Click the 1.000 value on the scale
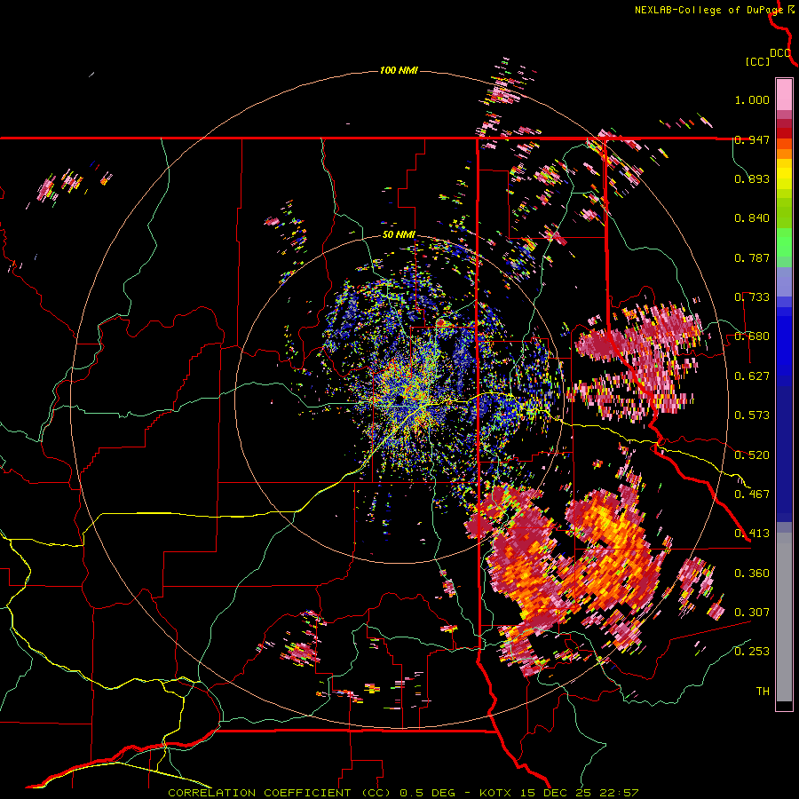Viewport: 799px width, 799px height. coord(752,99)
